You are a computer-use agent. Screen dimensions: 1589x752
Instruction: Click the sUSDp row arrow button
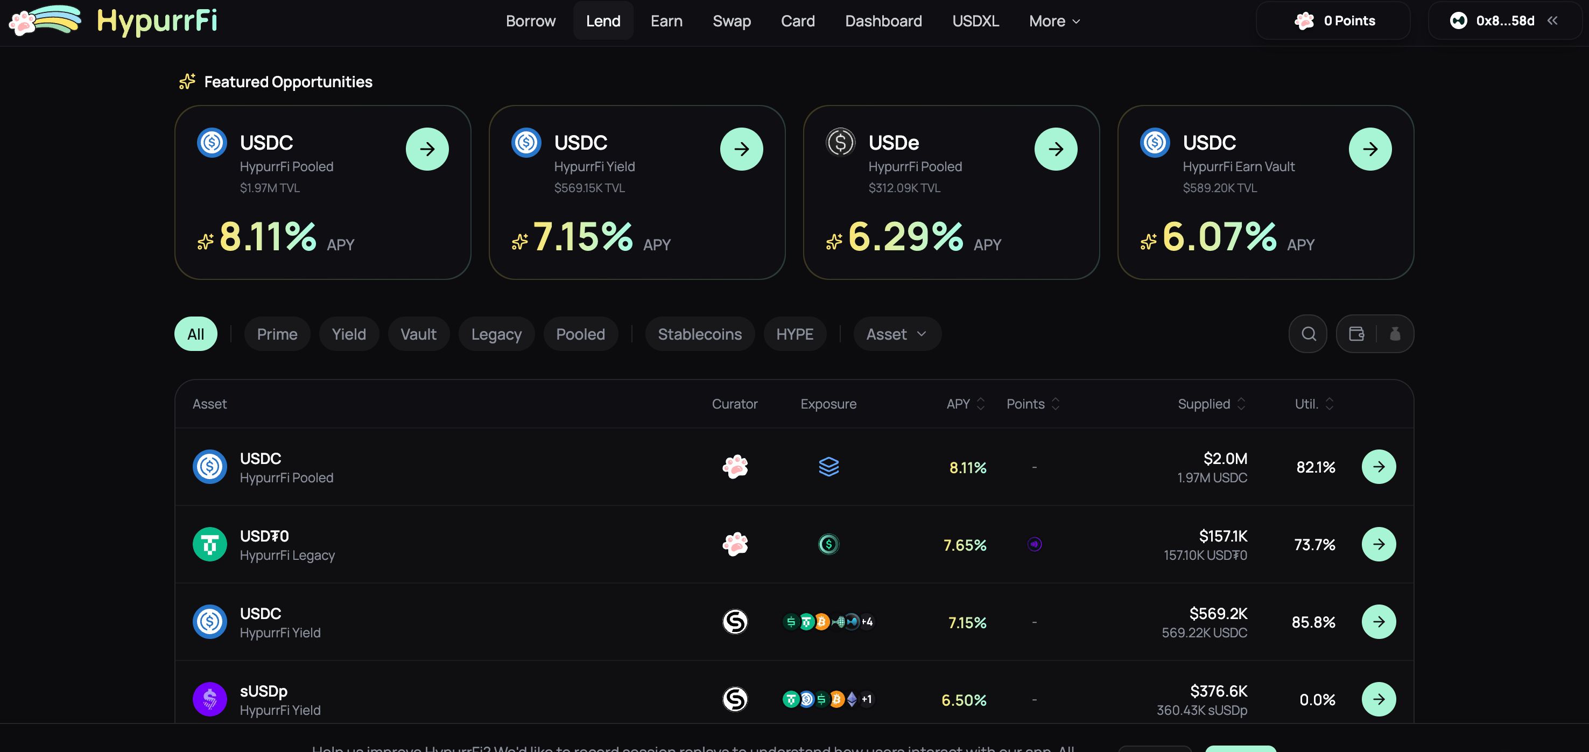1379,699
